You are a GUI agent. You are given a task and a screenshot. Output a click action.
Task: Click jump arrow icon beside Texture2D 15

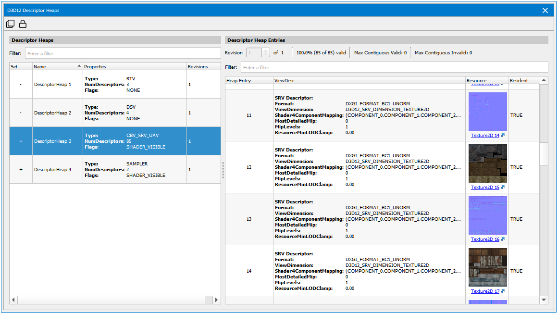coord(503,188)
